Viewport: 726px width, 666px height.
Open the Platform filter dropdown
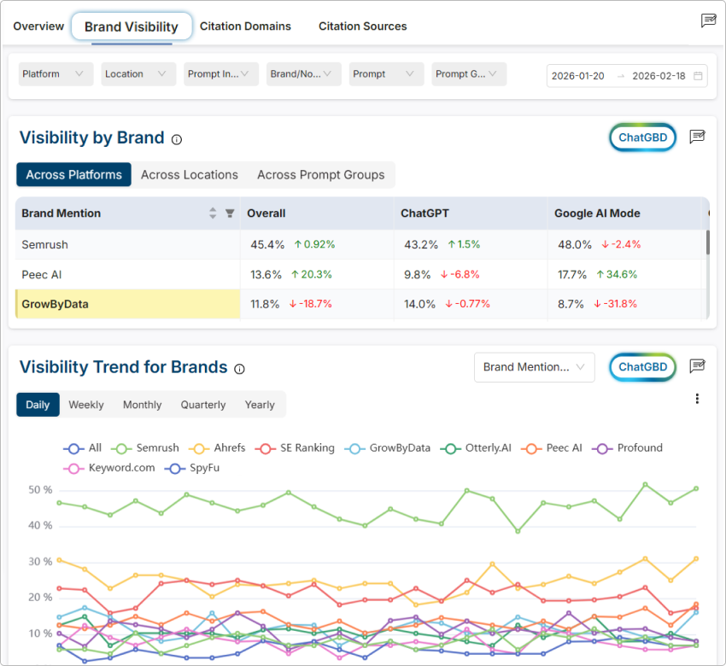pos(56,74)
